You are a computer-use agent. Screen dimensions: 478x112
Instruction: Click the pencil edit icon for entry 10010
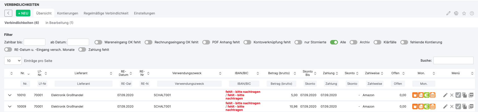pos(445,95)
